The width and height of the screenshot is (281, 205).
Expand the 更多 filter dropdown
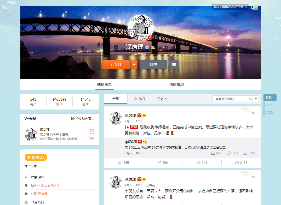pyautogui.click(x=162, y=99)
